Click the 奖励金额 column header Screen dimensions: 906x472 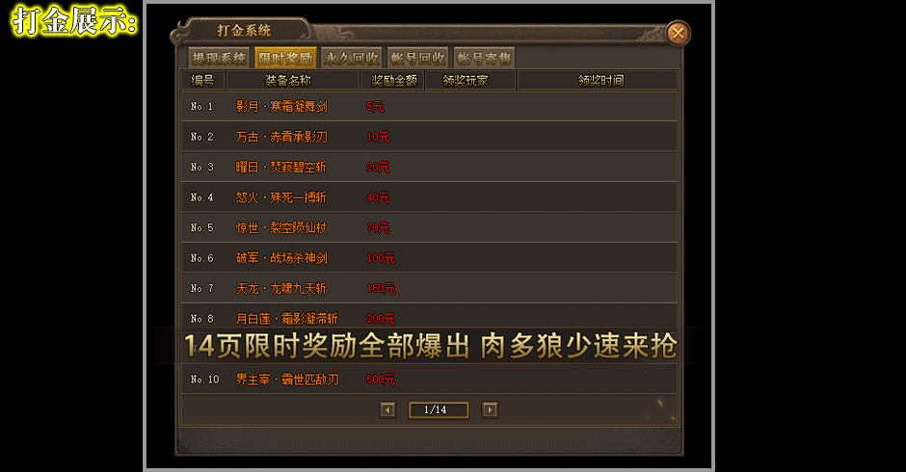(x=392, y=80)
